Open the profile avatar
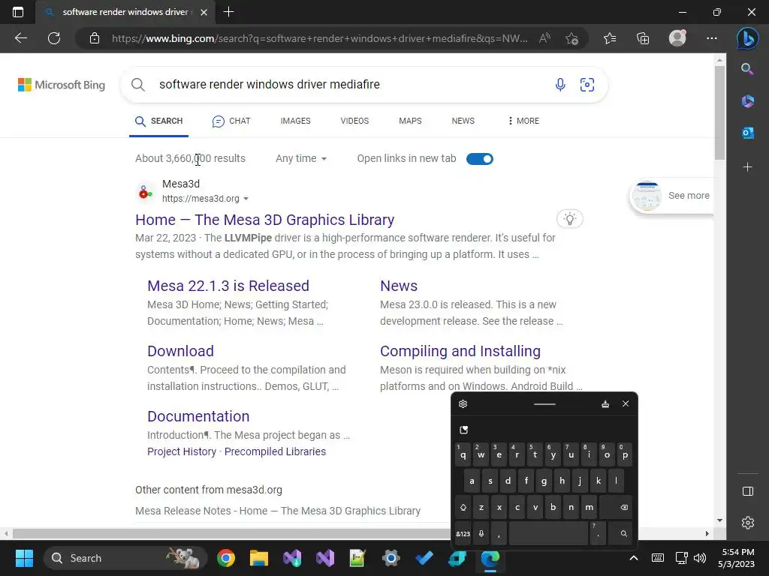769x576 pixels. [677, 38]
